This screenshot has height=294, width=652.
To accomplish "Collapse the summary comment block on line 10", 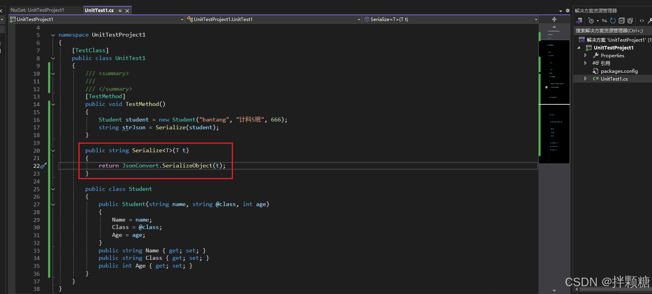I will point(53,74).
